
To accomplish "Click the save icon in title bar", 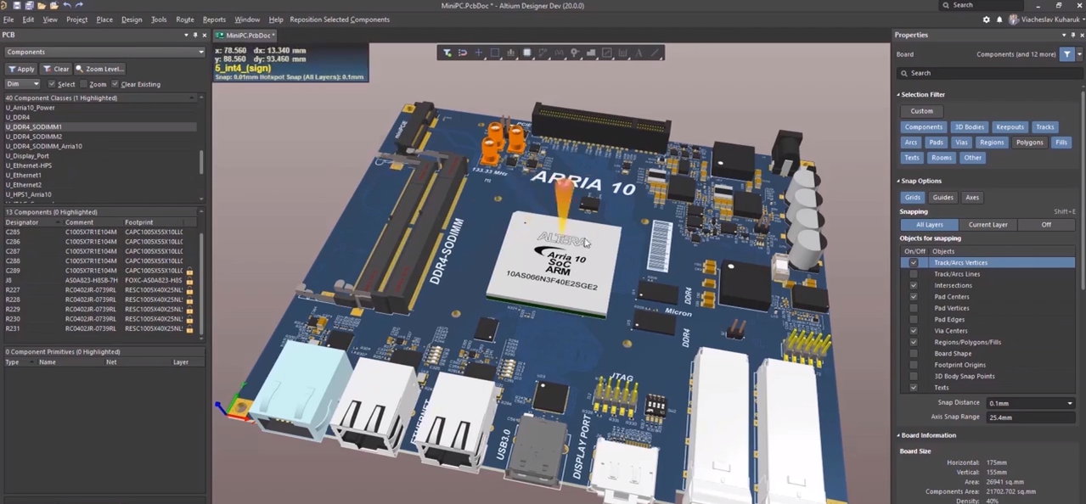I will (x=18, y=5).
